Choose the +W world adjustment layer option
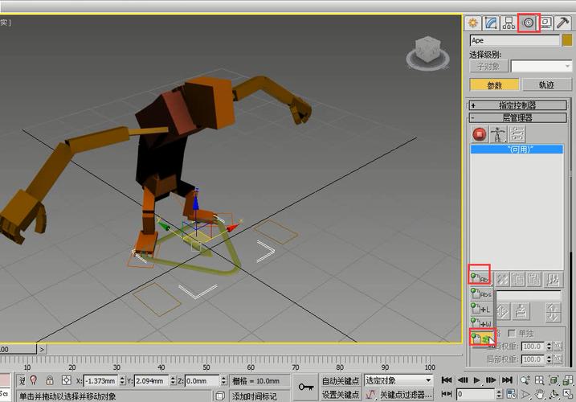The image size is (576, 402). [482, 323]
